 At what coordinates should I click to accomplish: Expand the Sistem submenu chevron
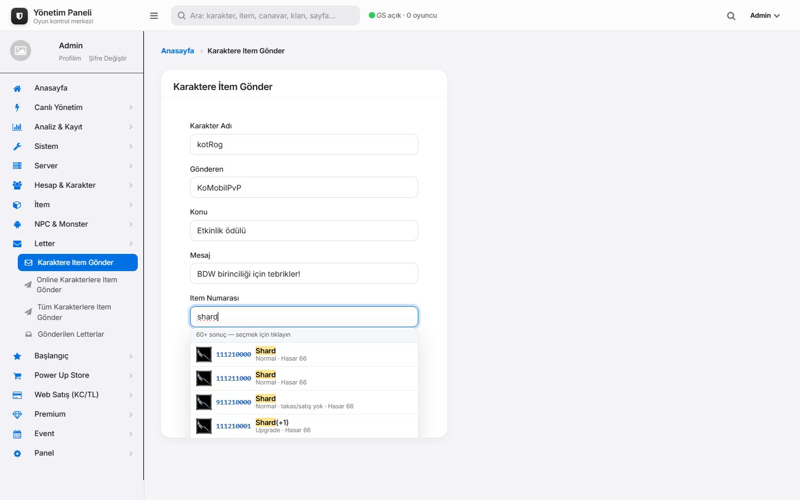[x=131, y=147]
